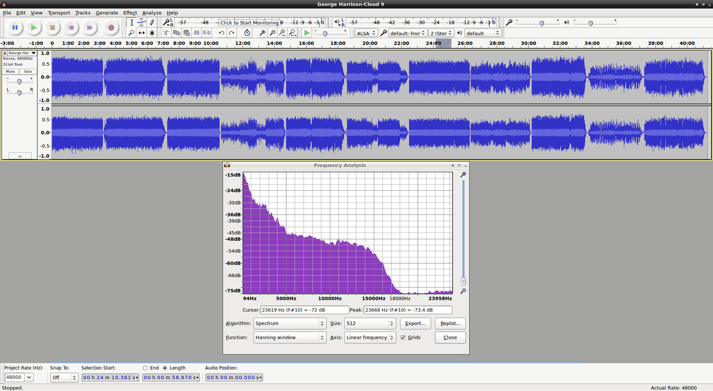Open the Algorithm dropdown set to Spectrum
This screenshot has width=713, height=391.
290,323
